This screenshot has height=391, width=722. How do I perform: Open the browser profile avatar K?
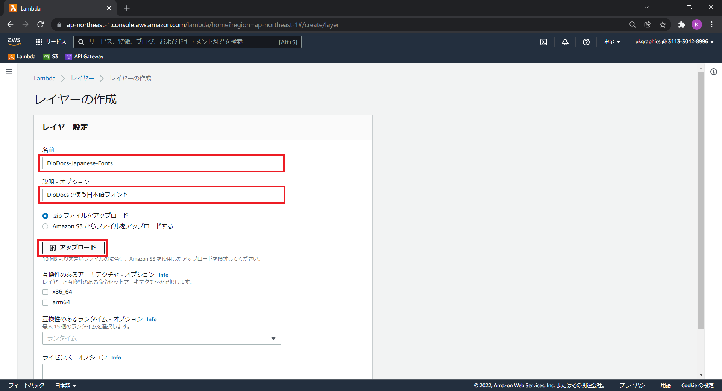point(696,25)
